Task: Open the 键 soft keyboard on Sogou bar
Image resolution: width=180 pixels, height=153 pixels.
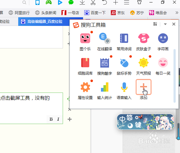Action: click(x=138, y=125)
